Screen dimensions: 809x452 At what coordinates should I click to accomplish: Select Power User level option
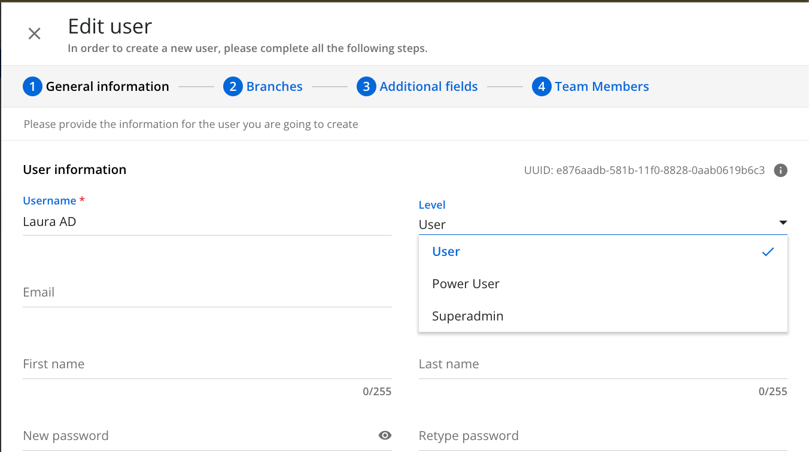click(x=466, y=284)
